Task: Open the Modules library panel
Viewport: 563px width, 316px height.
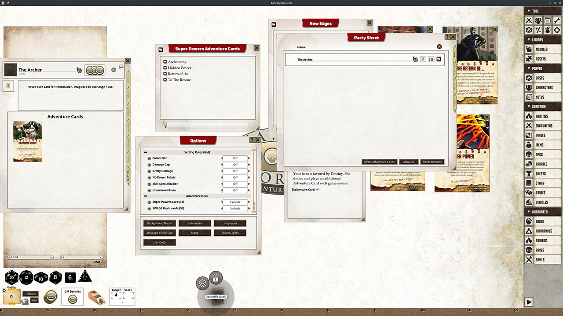Action: (x=542, y=49)
